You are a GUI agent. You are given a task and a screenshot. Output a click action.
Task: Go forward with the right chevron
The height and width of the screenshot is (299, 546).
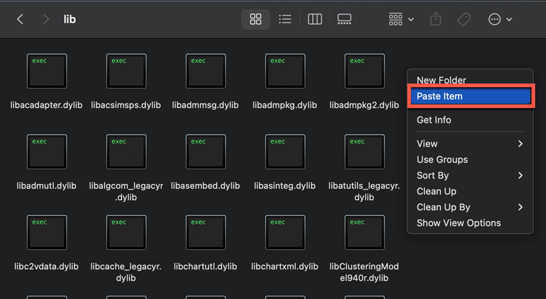click(45, 19)
